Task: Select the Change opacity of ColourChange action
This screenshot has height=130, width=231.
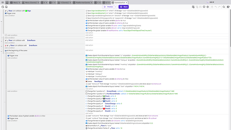Action: [x=104, y=104]
